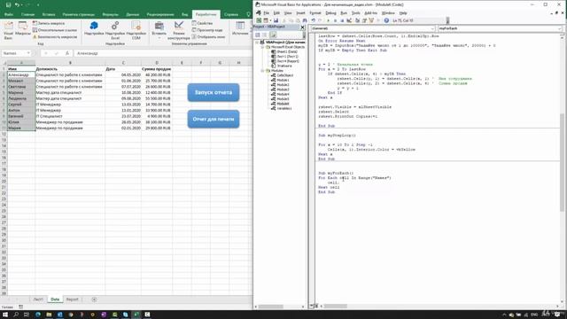Image resolution: width=567 pixels, height=319 pixels.
Task: Click Show Dialog in Controls group
Action: 208,37
